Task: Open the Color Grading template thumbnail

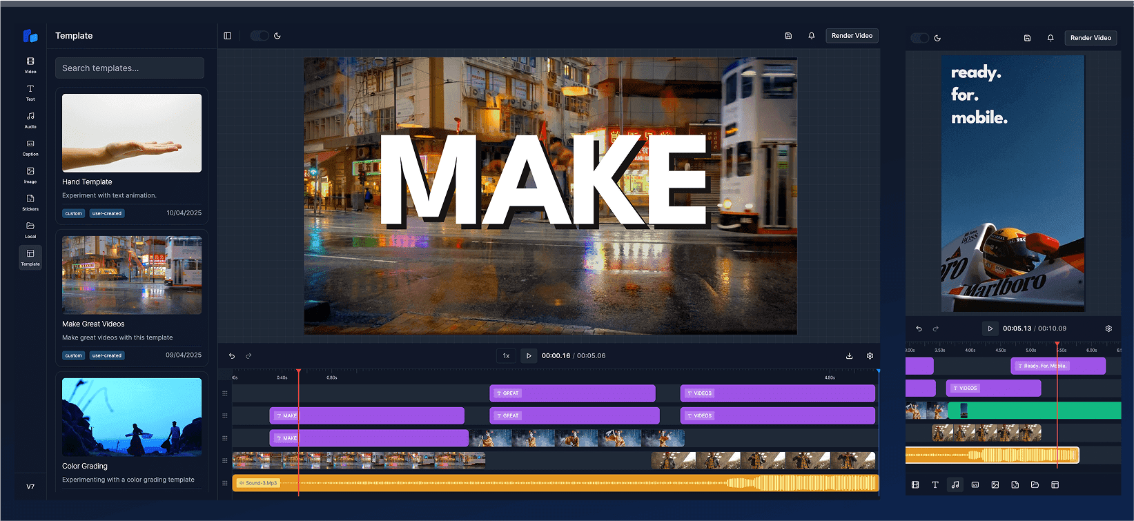Action: tap(132, 417)
